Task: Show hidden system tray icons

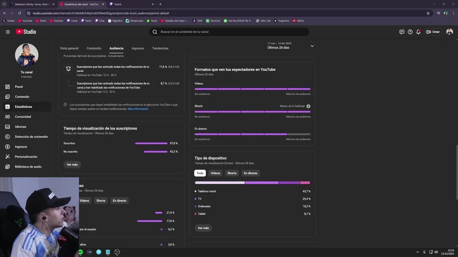Action: [x=417, y=252]
